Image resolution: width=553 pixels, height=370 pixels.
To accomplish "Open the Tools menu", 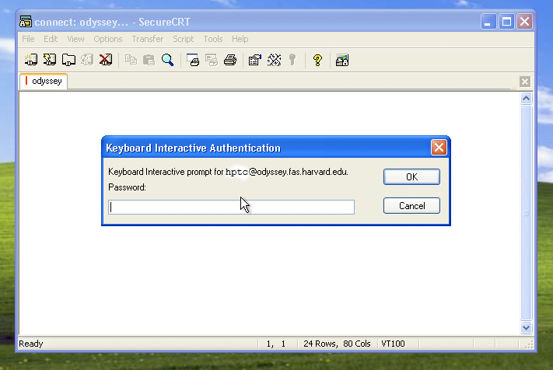I will [212, 39].
